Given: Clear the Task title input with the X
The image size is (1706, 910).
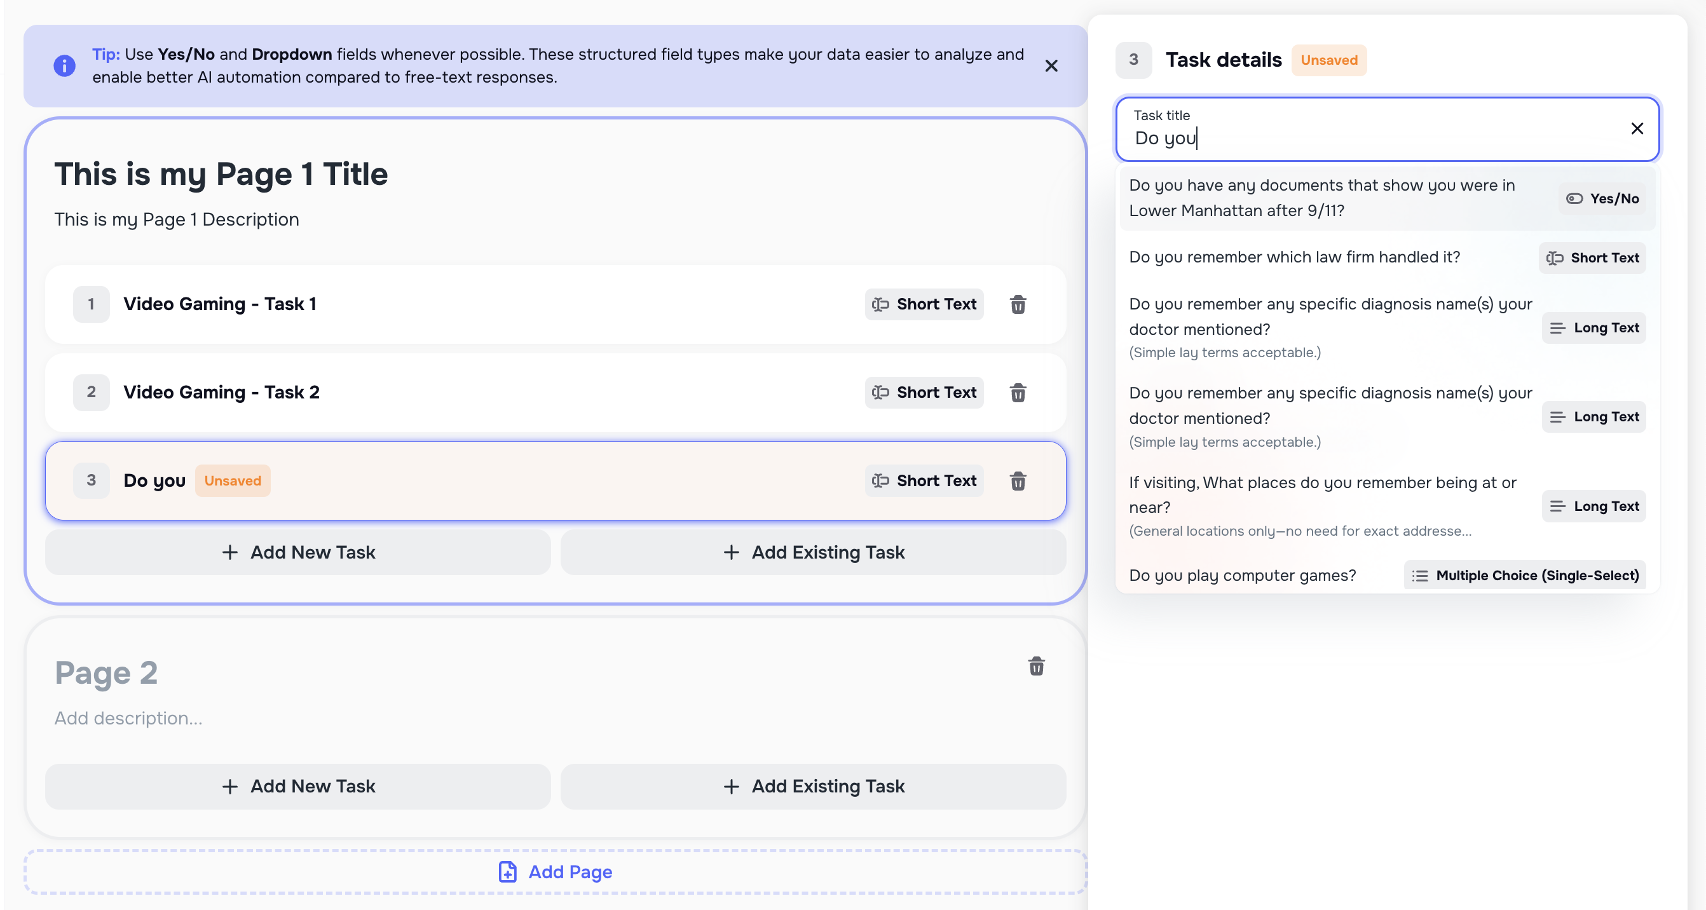Looking at the screenshot, I should (1638, 128).
